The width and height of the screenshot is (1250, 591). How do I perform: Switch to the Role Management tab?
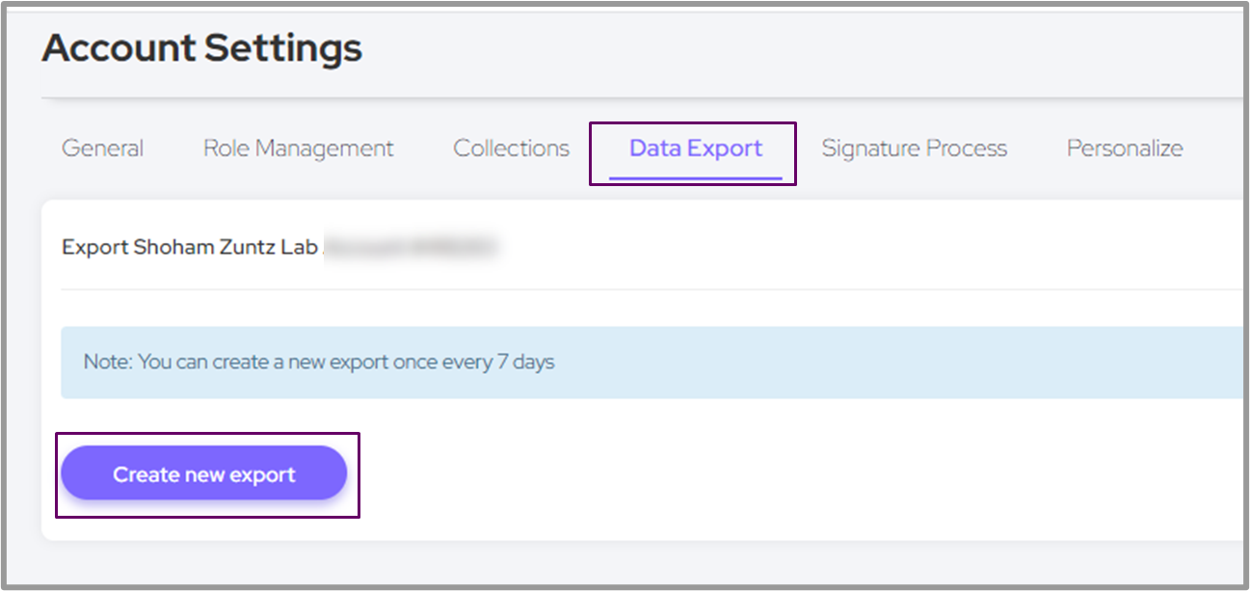(x=298, y=148)
